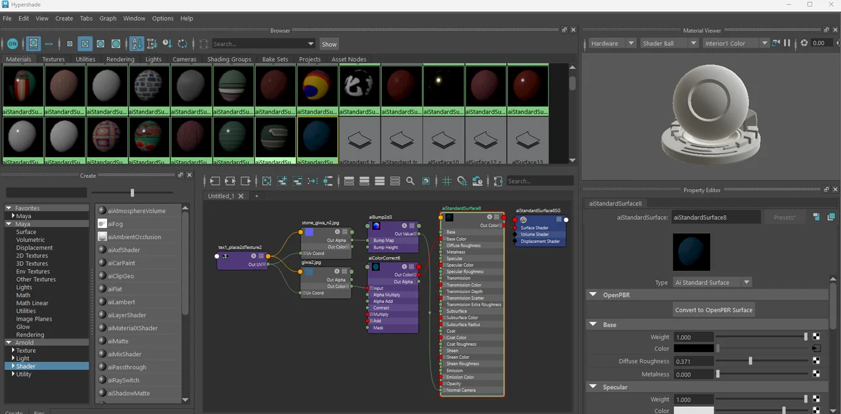
Task: Open the Shader Ball geometry dropdown
Action: [x=668, y=43]
